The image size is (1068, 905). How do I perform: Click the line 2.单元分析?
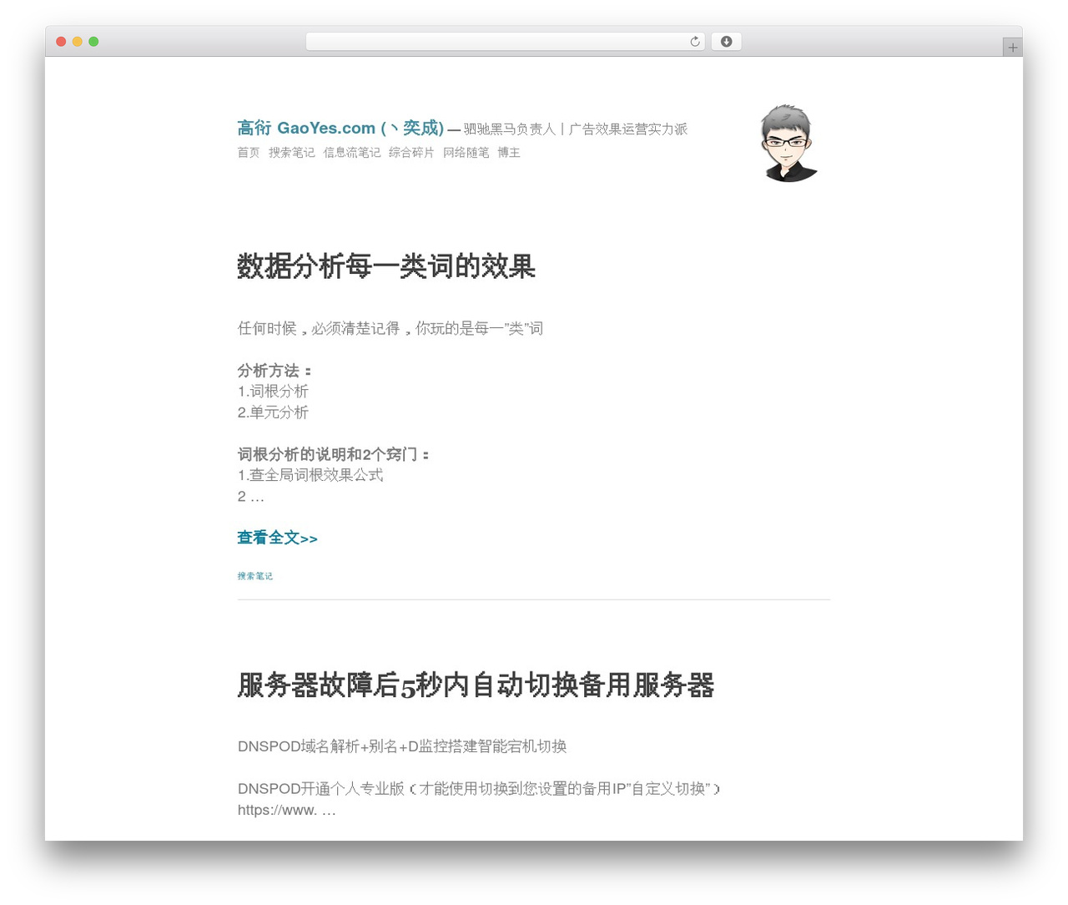(x=273, y=412)
